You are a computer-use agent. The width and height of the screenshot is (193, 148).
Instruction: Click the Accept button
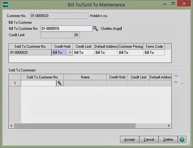tap(129, 139)
